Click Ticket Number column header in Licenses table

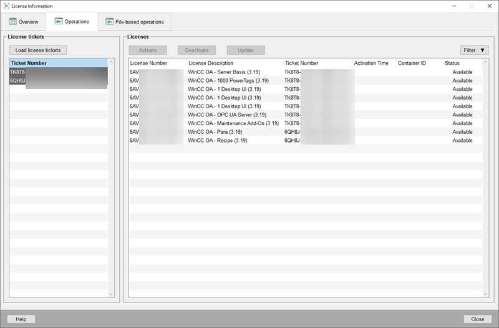[317, 63]
